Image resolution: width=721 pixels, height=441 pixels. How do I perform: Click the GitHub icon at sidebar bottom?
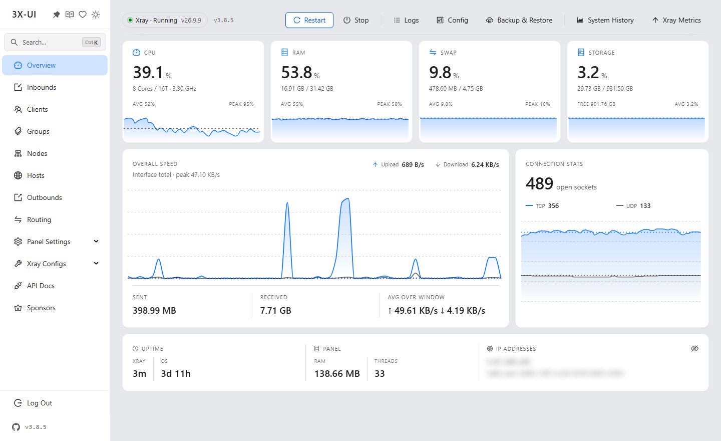tap(16, 427)
